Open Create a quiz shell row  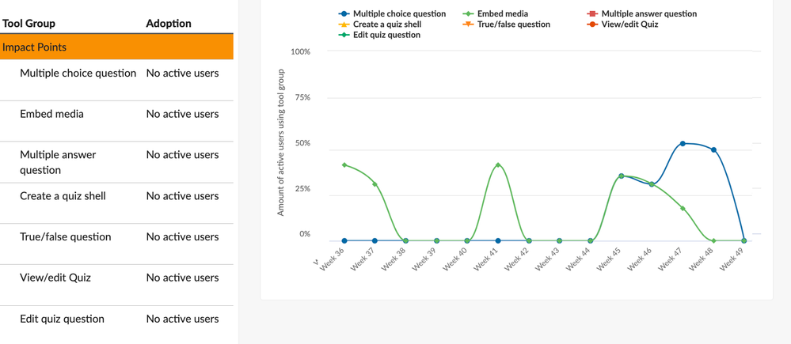[63, 196]
